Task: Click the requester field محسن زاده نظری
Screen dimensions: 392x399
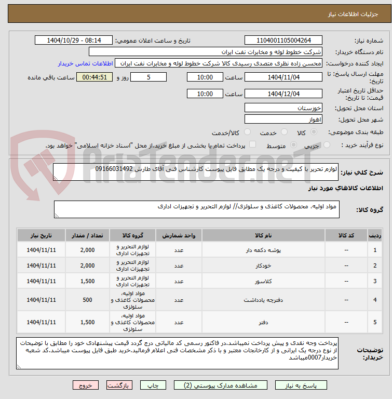Action: pyautogui.click(x=219, y=63)
